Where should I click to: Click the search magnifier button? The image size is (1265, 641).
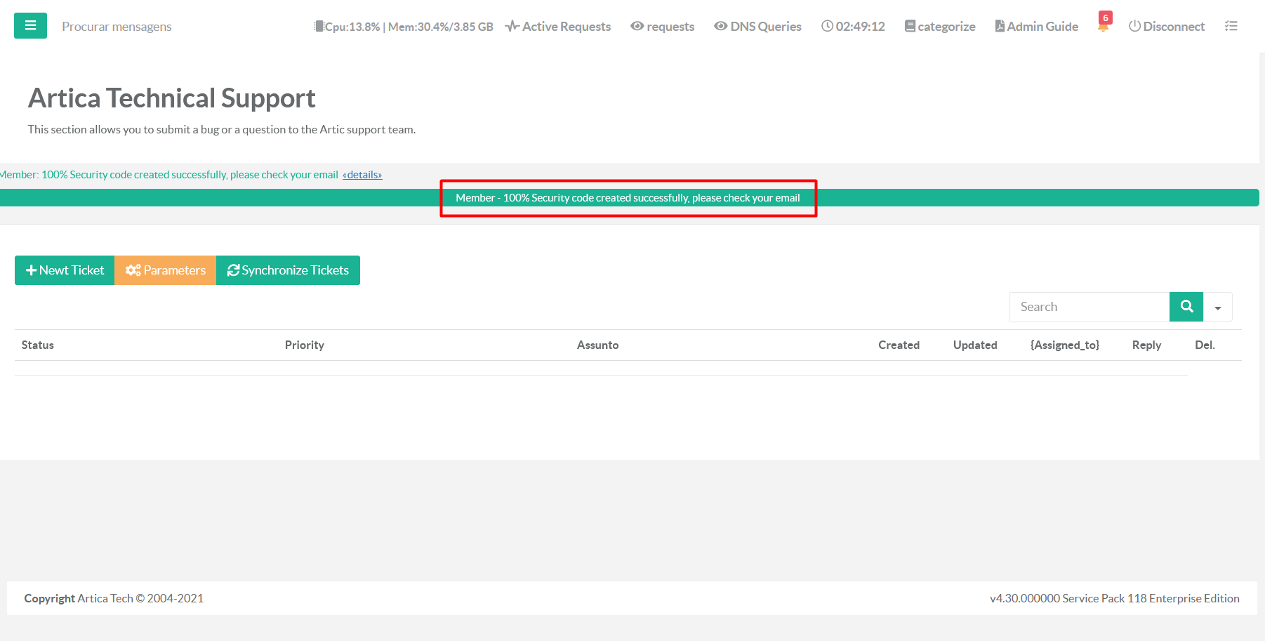(1186, 307)
